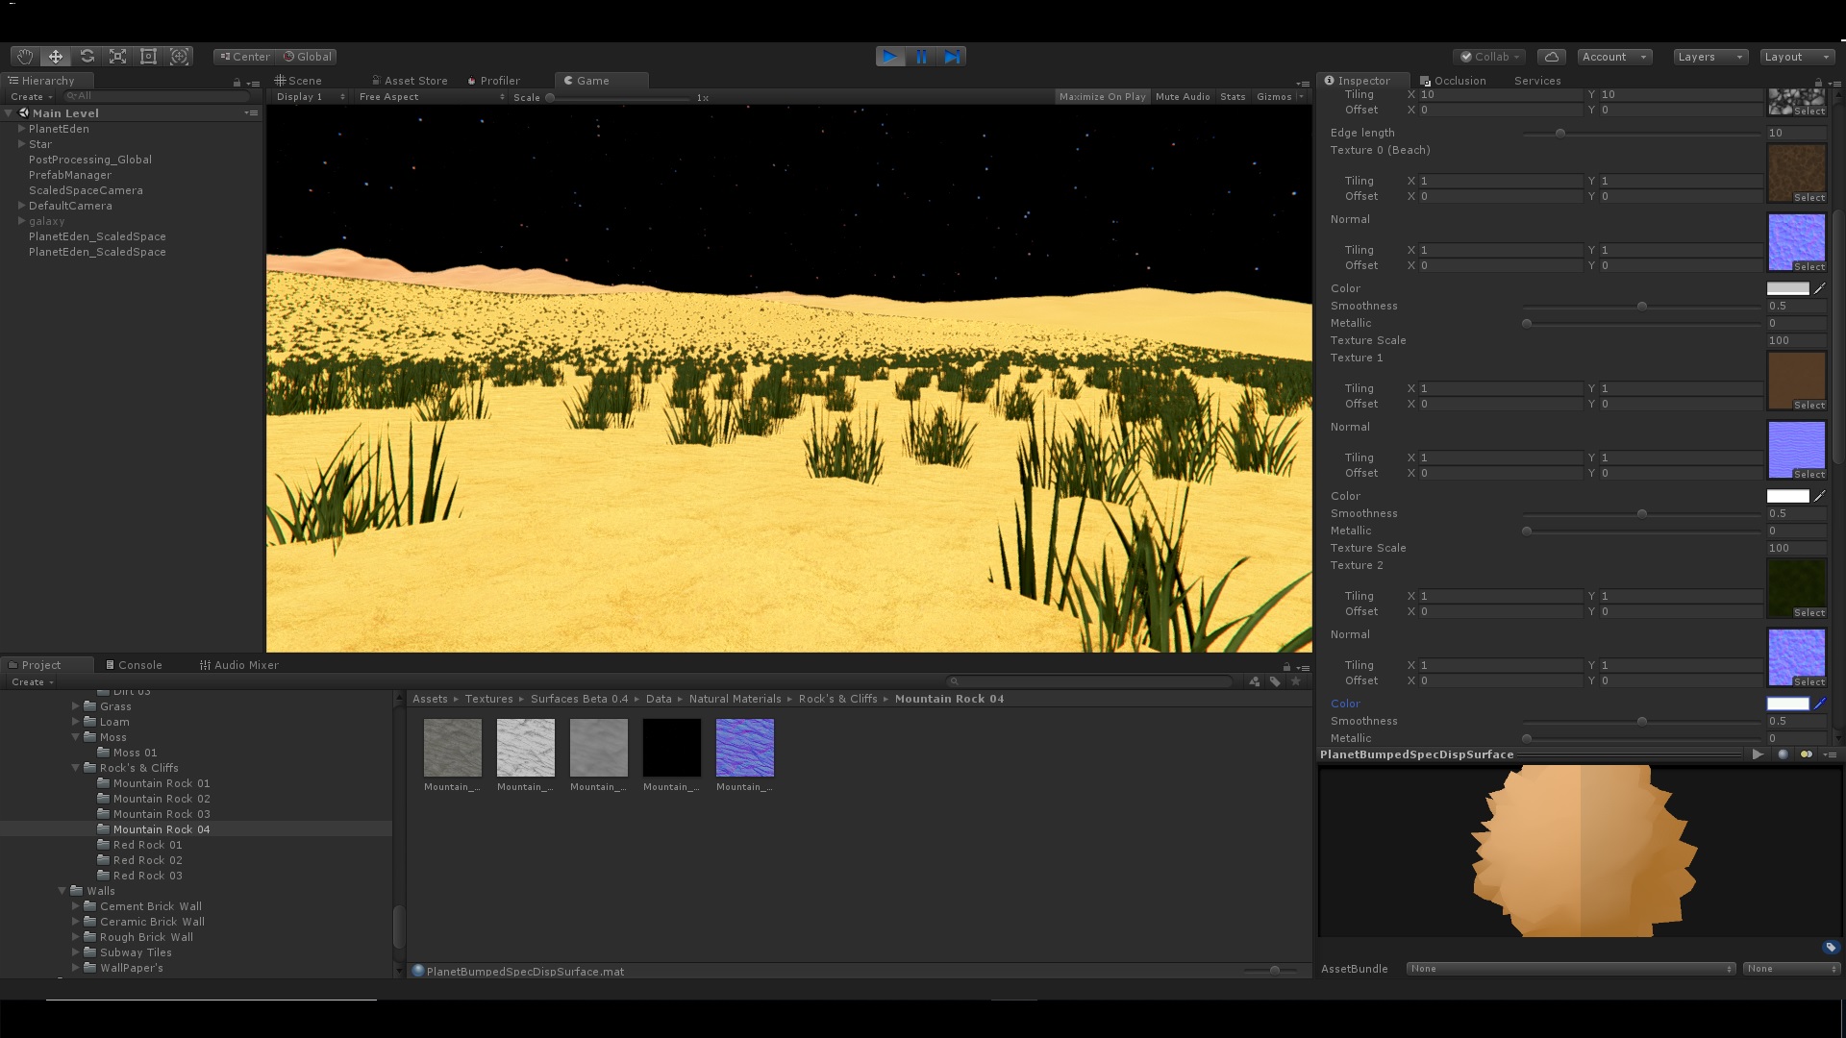Click the Audio Mixer tab icon
The width and height of the screenshot is (1846, 1038).
pos(205,664)
